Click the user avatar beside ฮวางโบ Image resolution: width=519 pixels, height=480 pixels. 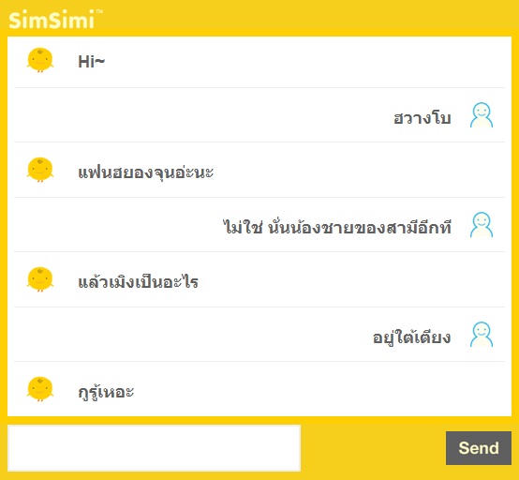pyautogui.click(x=482, y=115)
